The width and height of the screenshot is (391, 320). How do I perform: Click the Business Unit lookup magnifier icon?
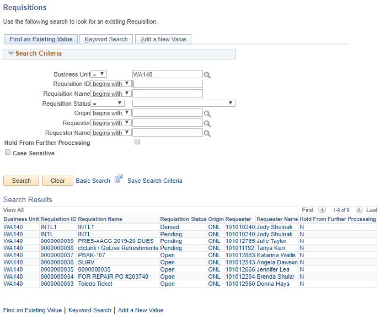207,75
